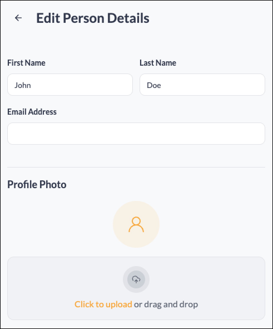Click the beige circular avatar background

pyautogui.click(x=136, y=224)
